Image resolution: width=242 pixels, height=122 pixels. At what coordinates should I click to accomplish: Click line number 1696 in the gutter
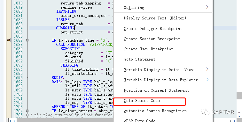coord(18,78)
